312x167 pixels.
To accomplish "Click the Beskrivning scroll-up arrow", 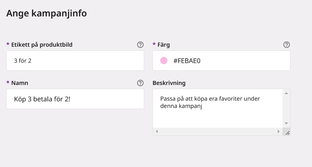I will click(x=286, y=93).
